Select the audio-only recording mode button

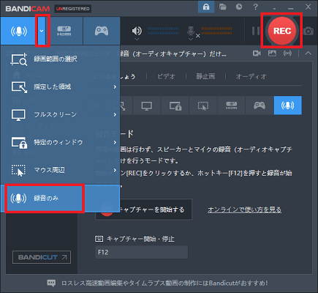click(18, 31)
